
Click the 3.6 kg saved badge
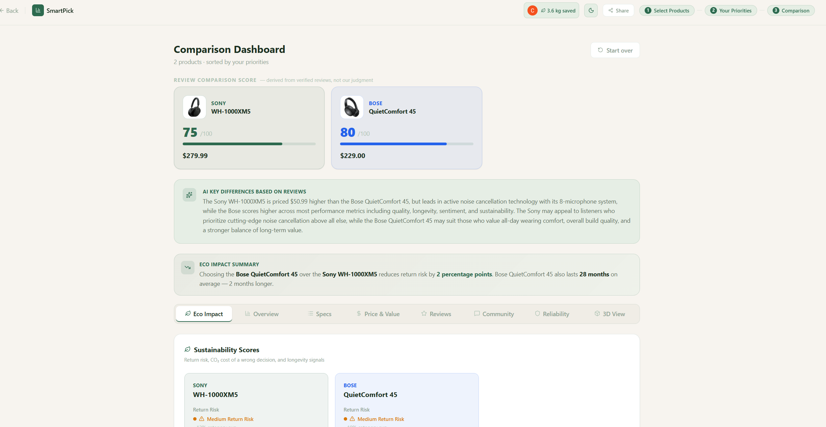559,10
